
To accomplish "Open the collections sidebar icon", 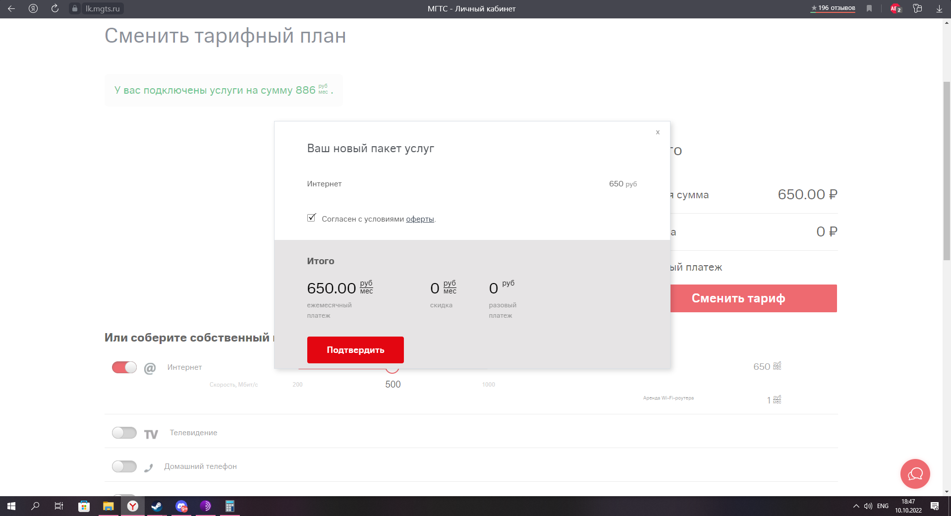I will [918, 8].
